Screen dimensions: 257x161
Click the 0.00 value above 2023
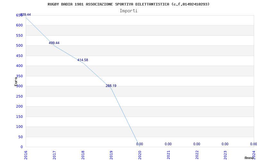click(225, 144)
